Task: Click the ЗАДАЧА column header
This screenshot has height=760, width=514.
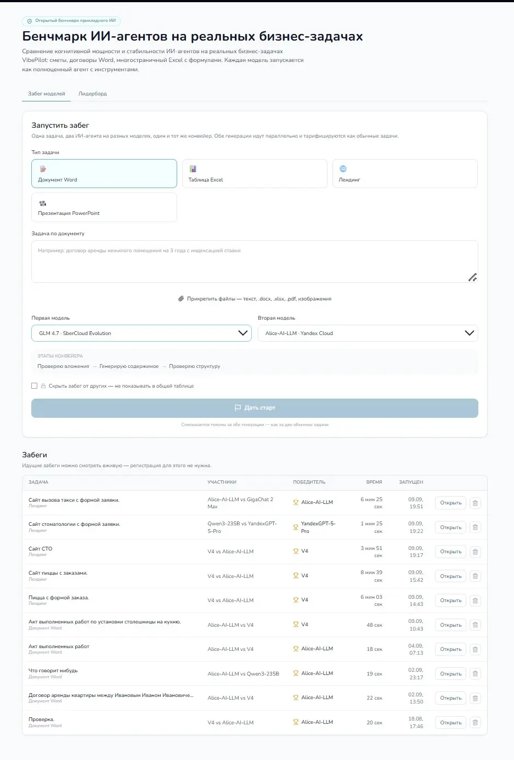Action: 38,482
